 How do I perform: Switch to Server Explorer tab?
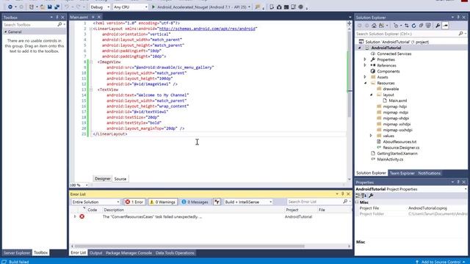pos(17,252)
